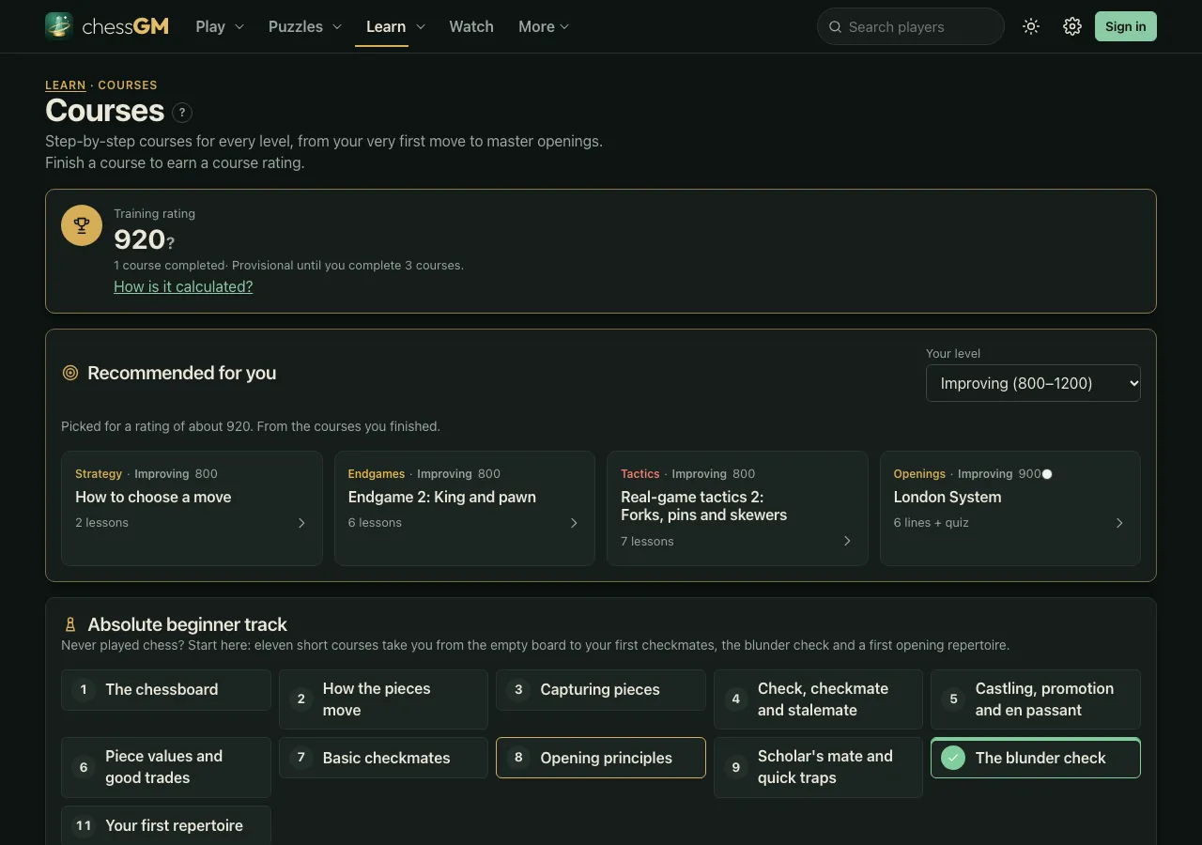Go to the Watch page

coord(471,26)
